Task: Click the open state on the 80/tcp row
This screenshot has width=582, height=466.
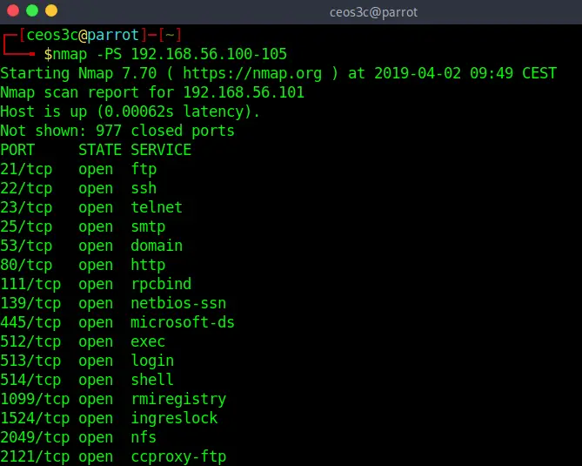Action: [96, 266]
